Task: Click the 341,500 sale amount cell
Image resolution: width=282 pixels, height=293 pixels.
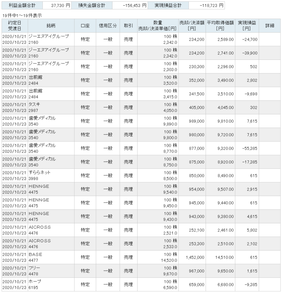Action: (x=192, y=94)
